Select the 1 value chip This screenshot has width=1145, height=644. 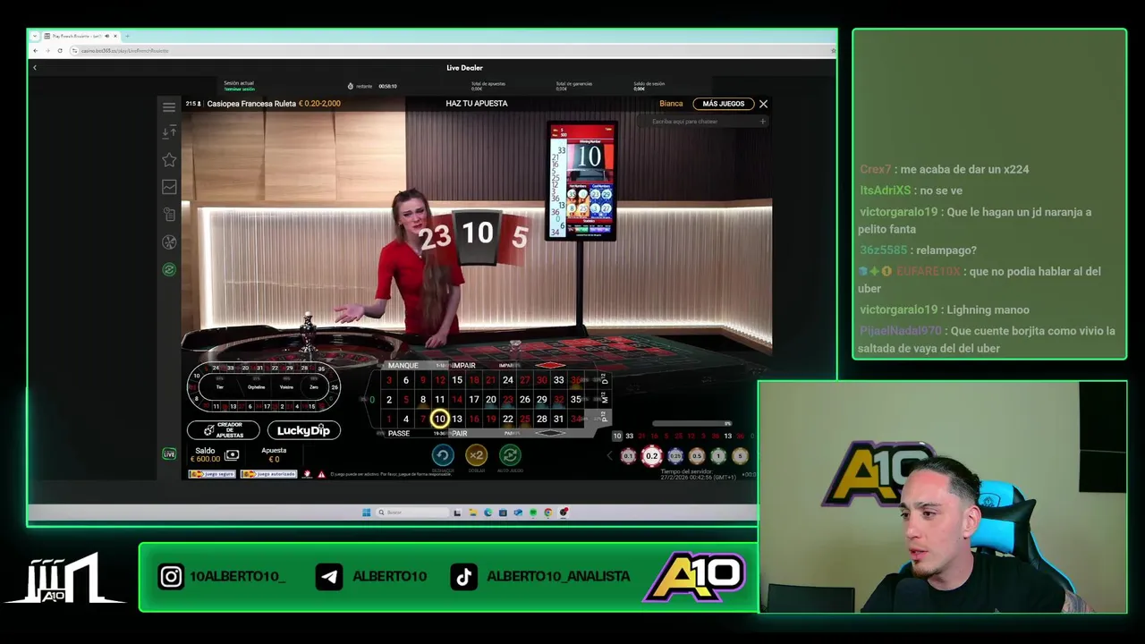(x=718, y=456)
